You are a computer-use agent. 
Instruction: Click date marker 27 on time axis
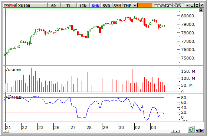[x=73, y=127]
